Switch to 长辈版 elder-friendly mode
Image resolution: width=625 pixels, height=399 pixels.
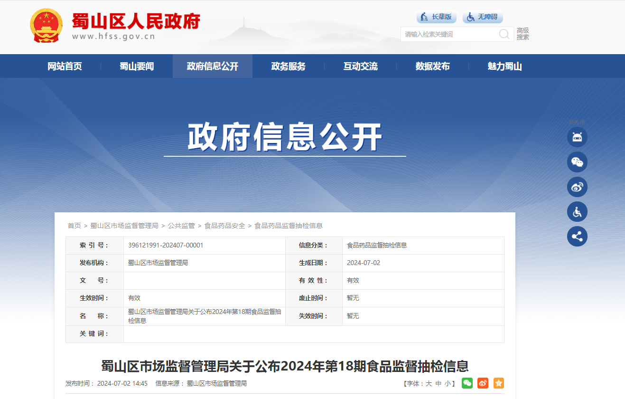[437, 17]
